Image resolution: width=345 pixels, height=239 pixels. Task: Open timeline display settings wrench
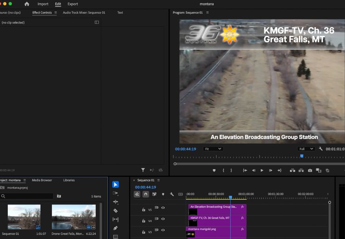(172, 194)
